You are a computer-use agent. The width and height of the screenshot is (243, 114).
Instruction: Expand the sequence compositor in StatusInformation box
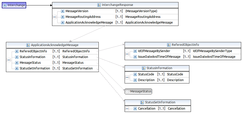pyautogui.click(x=127, y=77)
